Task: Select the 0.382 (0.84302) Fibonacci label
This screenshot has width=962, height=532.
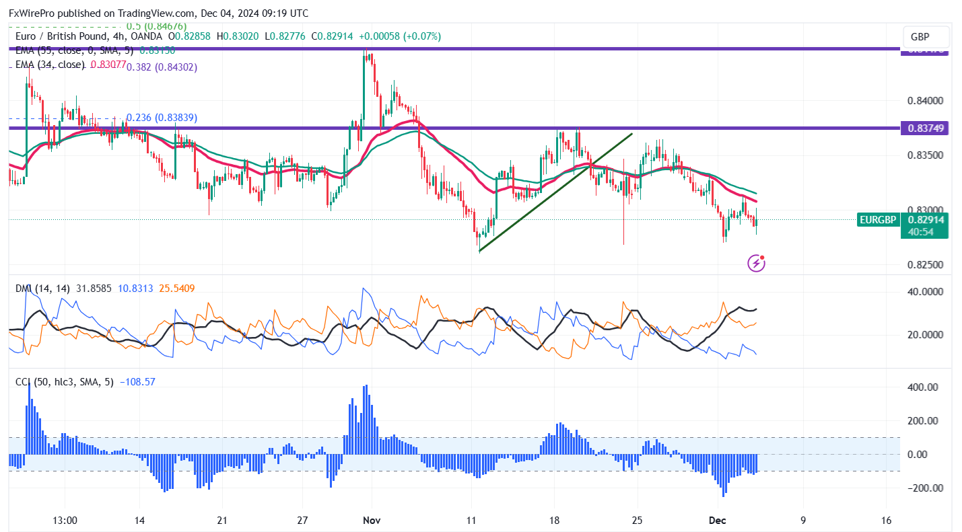Action: coord(162,67)
